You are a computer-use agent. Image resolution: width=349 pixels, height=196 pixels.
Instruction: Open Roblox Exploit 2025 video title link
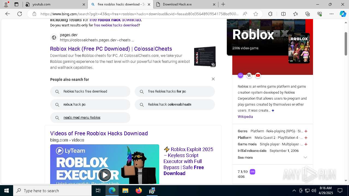pos(188,161)
